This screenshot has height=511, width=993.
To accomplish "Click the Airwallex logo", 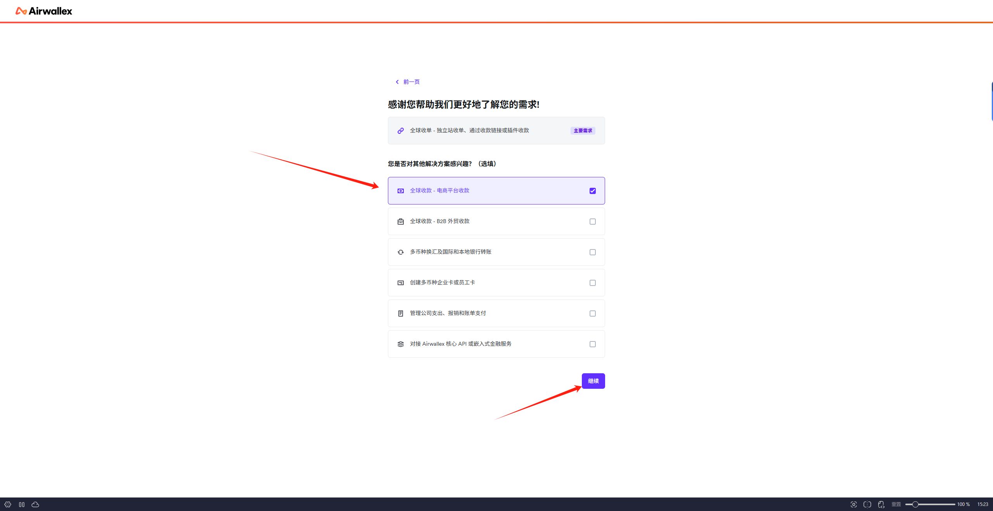I will (43, 11).
